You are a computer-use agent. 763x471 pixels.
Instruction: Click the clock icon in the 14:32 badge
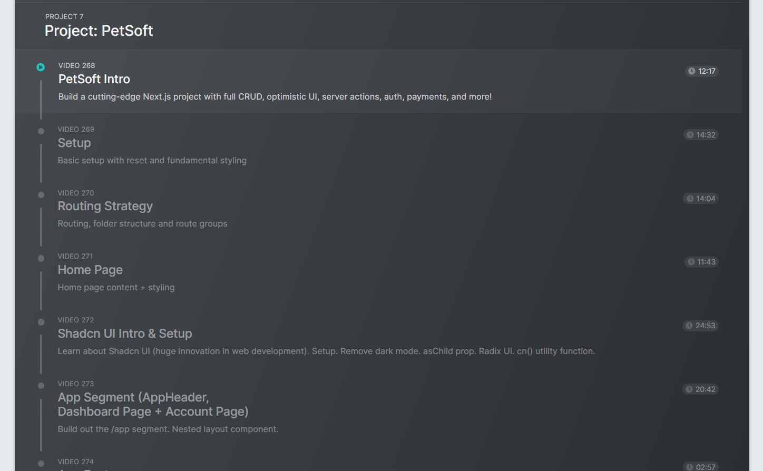[x=690, y=135]
